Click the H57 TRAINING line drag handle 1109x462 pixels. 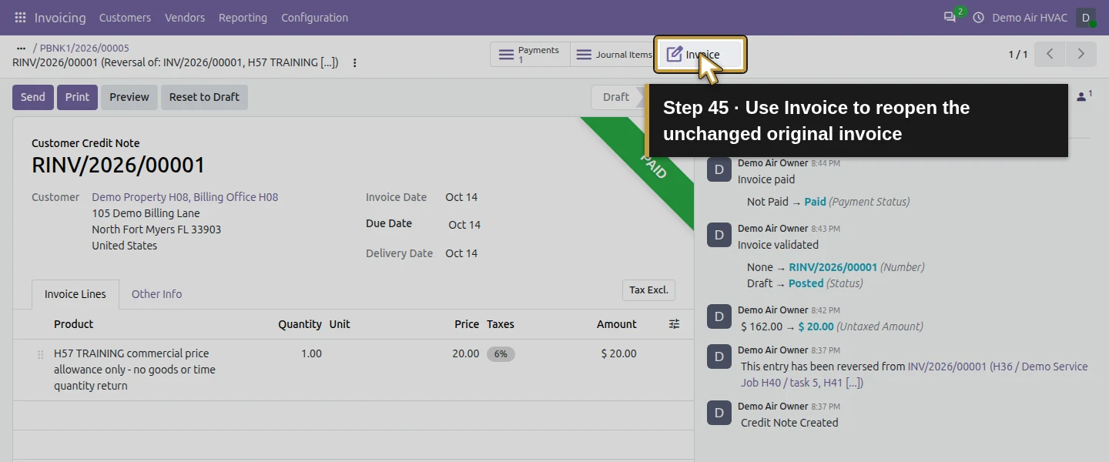pyautogui.click(x=40, y=354)
